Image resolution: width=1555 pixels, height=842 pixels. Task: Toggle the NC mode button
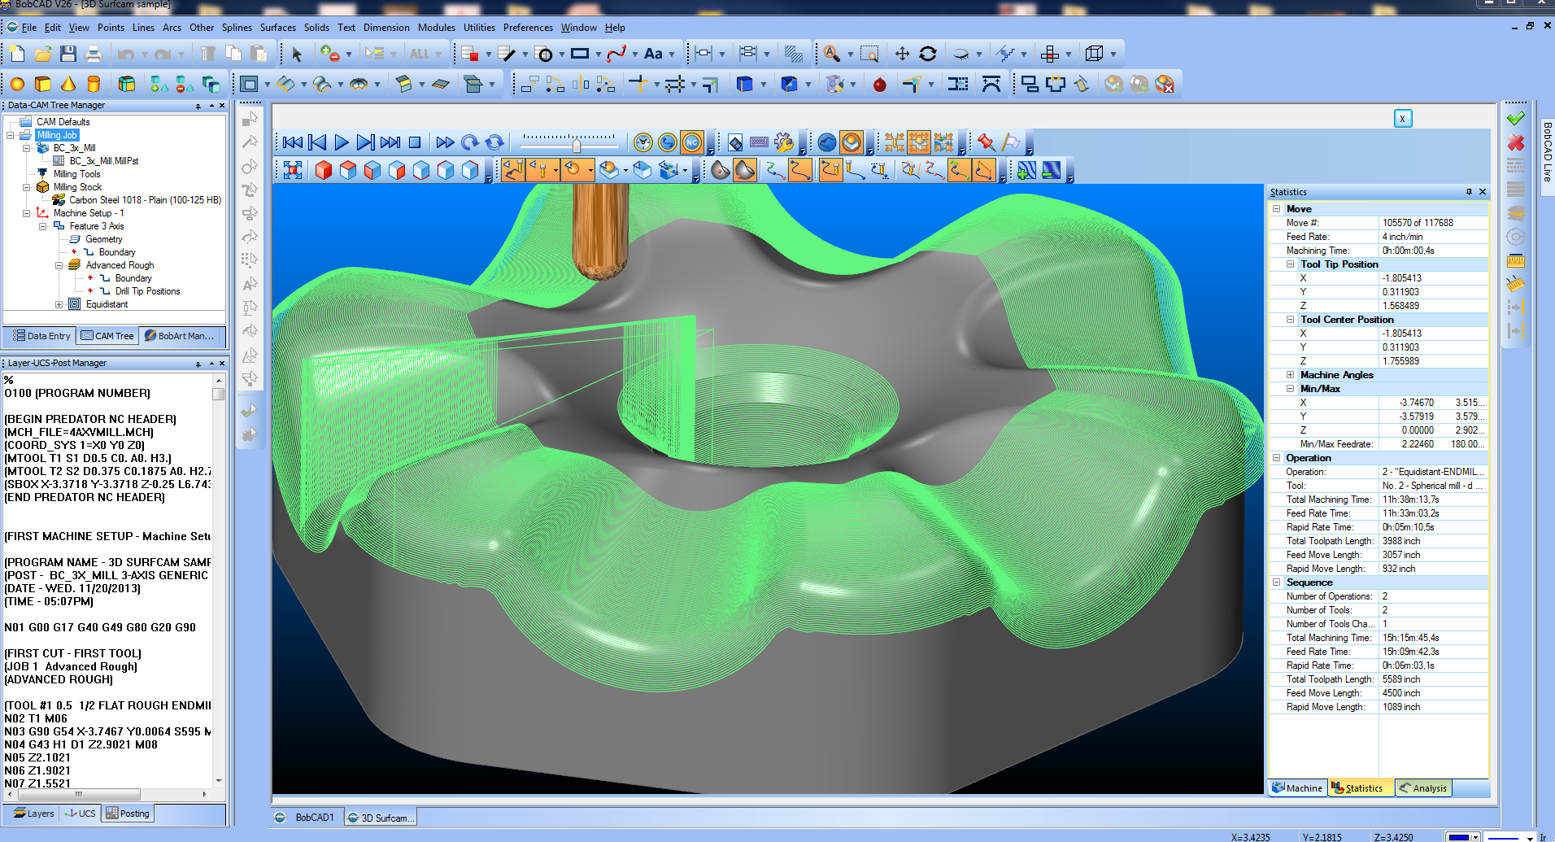coord(692,142)
